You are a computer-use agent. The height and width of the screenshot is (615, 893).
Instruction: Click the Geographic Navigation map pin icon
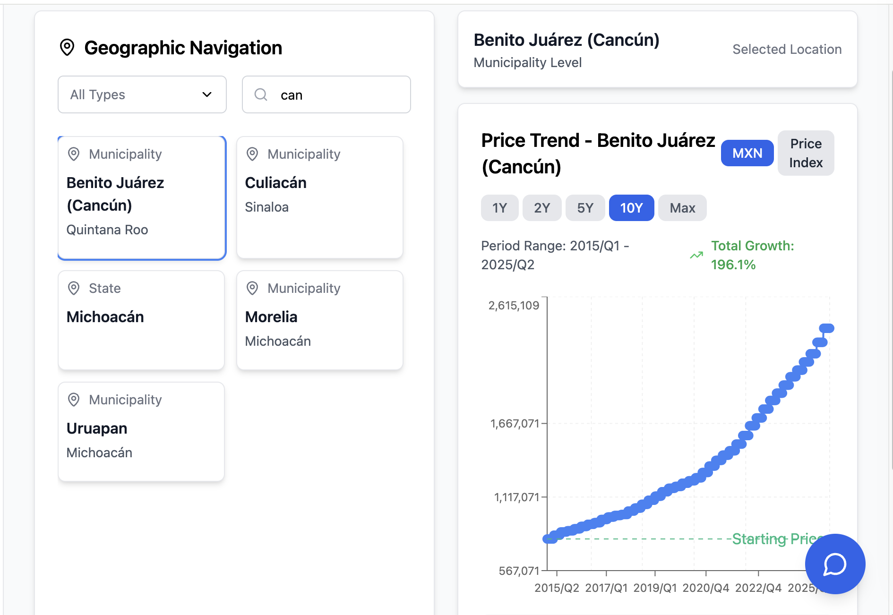67,48
